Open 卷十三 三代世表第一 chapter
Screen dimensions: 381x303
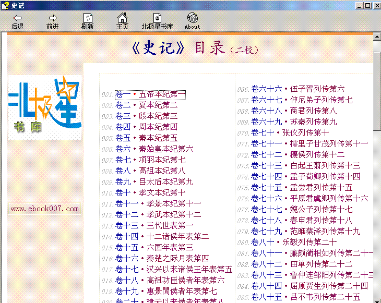point(154,225)
